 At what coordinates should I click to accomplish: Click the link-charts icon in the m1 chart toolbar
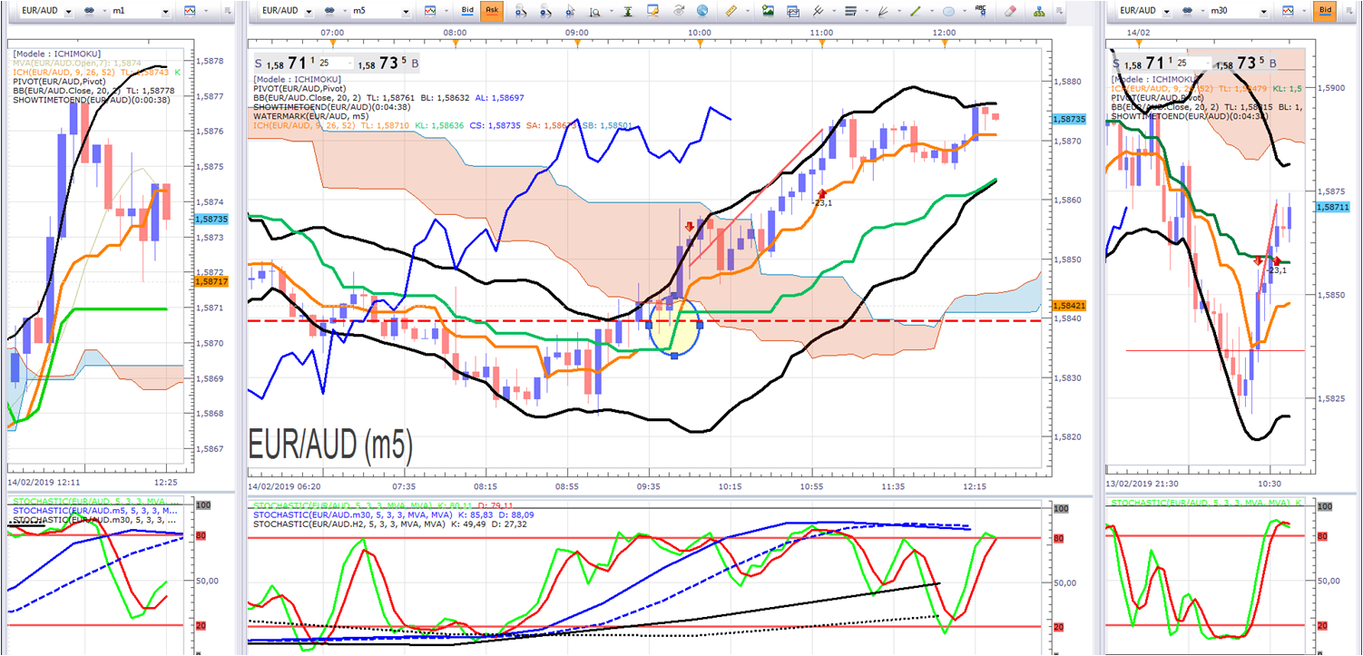pos(91,11)
